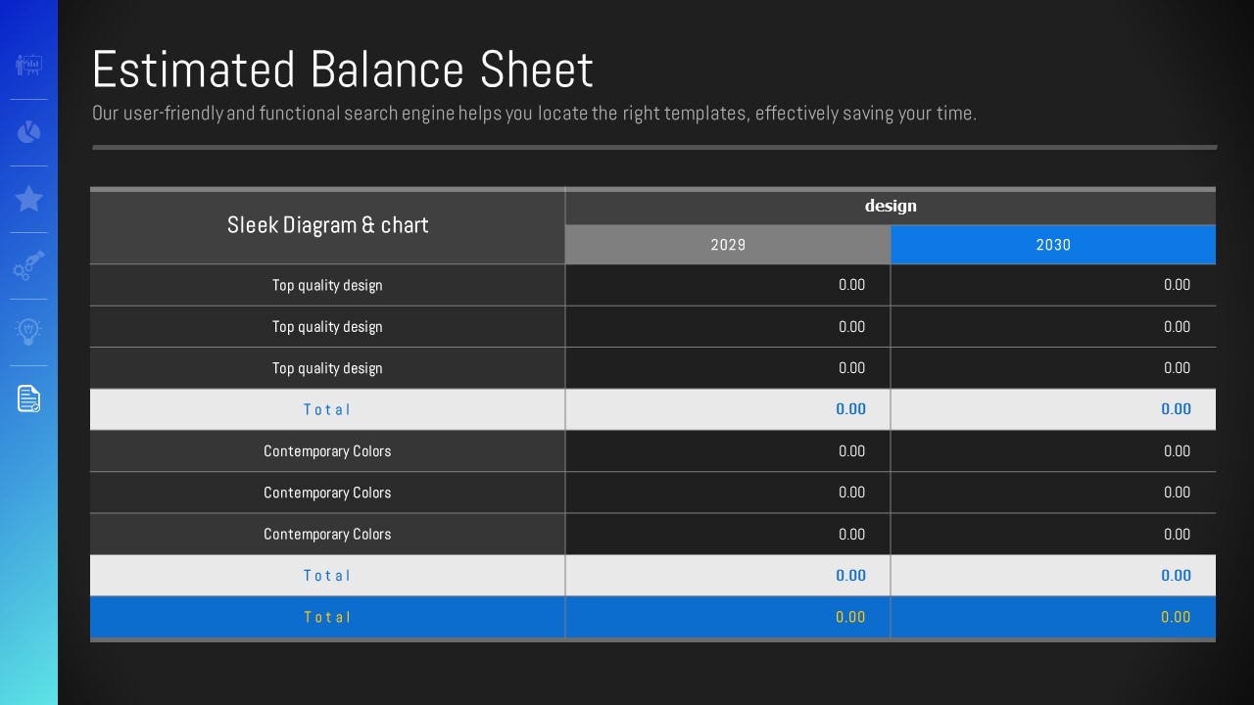The width and height of the screenshot is (1254, 705).
Task: Click the gears and wrench icon
Action: pyautogui.click(x=28, y=265)
